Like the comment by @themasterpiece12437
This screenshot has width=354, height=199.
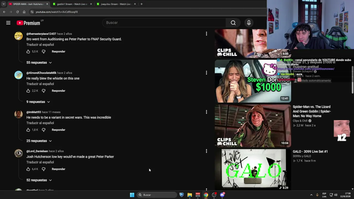pyautogui.click(x=28, y=52)
